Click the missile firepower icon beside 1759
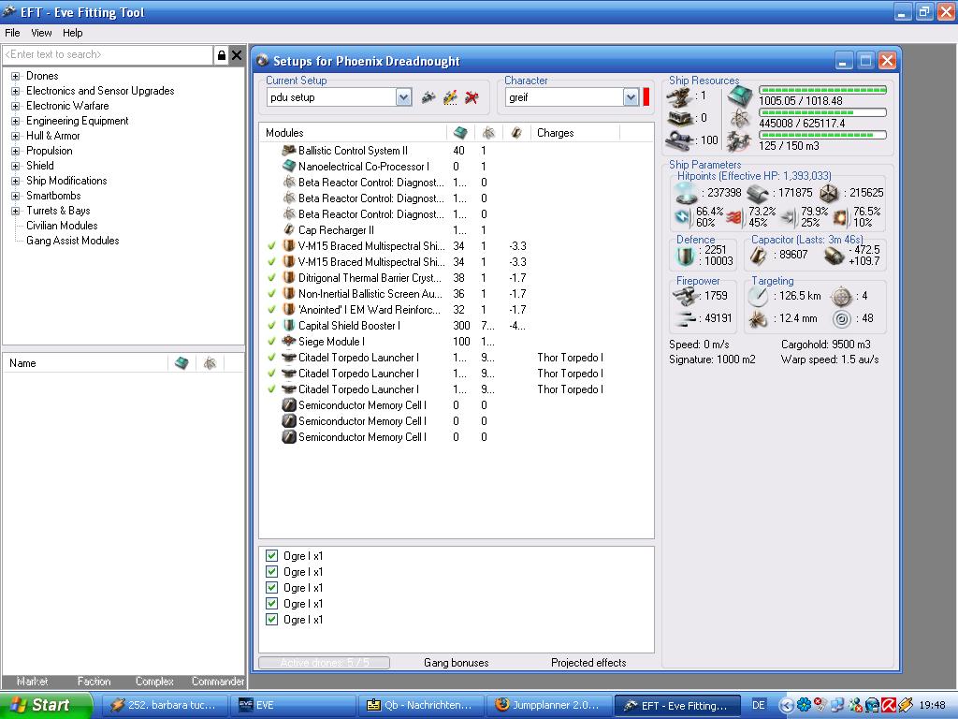The height and width of the screenshot is (719, 958). [x=685, y=297]
